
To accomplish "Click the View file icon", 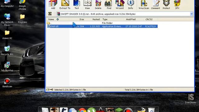I will point(87,5).
